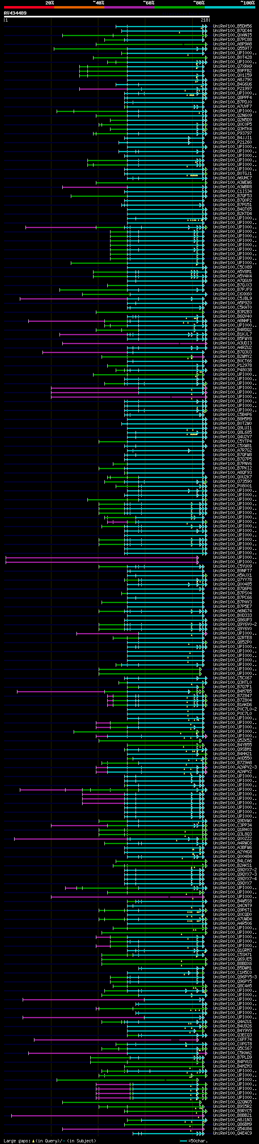Select the UniRef100_P21997 label
Viewport: 259px width, 1144px height.
(232, 89)
